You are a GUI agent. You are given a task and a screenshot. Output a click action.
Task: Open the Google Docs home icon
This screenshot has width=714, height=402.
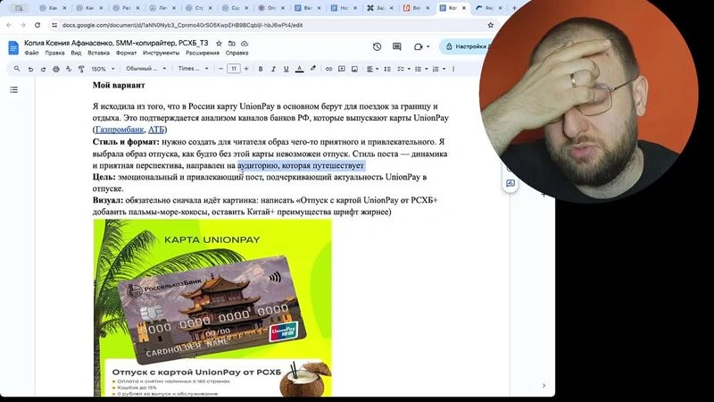click(13, 47)
